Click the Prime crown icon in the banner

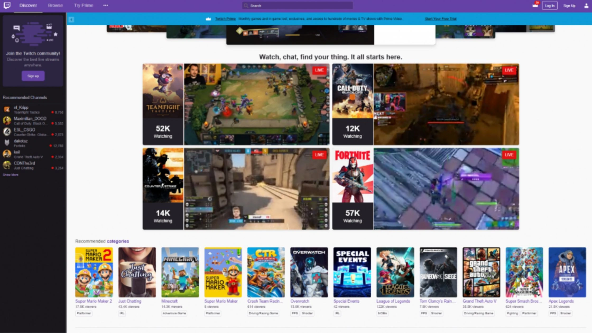208,19
